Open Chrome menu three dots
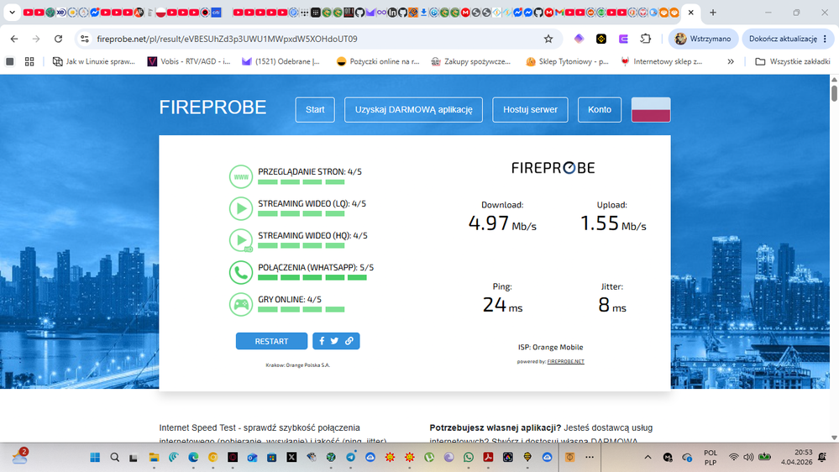The height and width of the screenshot is (472, 839). coord(825,39)
